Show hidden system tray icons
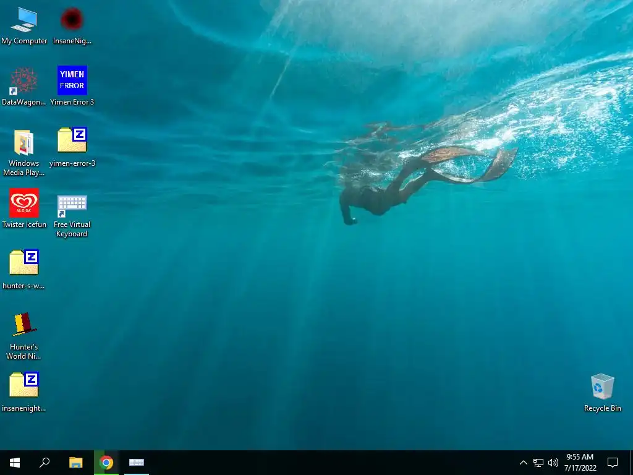The width and height of the screenshot is (633, 475). [523, 463]
